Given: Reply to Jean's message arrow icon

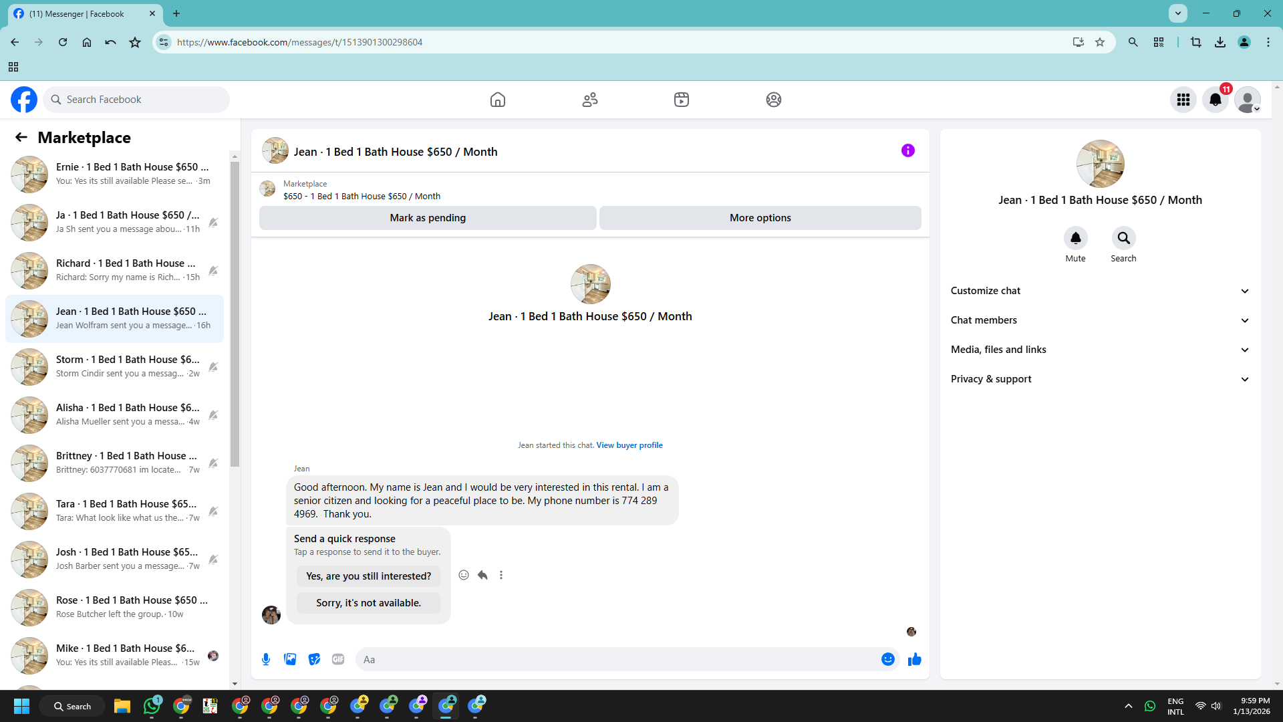Looking at the screenshot, I should tap(482, 575).
